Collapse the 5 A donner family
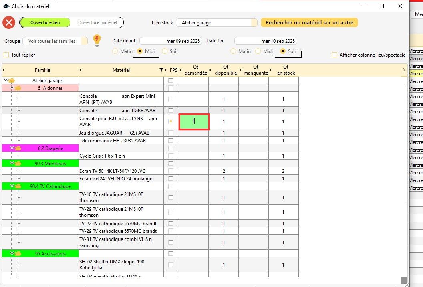Image resolution: width=423 pixels, height=287 pixels. [12, 88]
